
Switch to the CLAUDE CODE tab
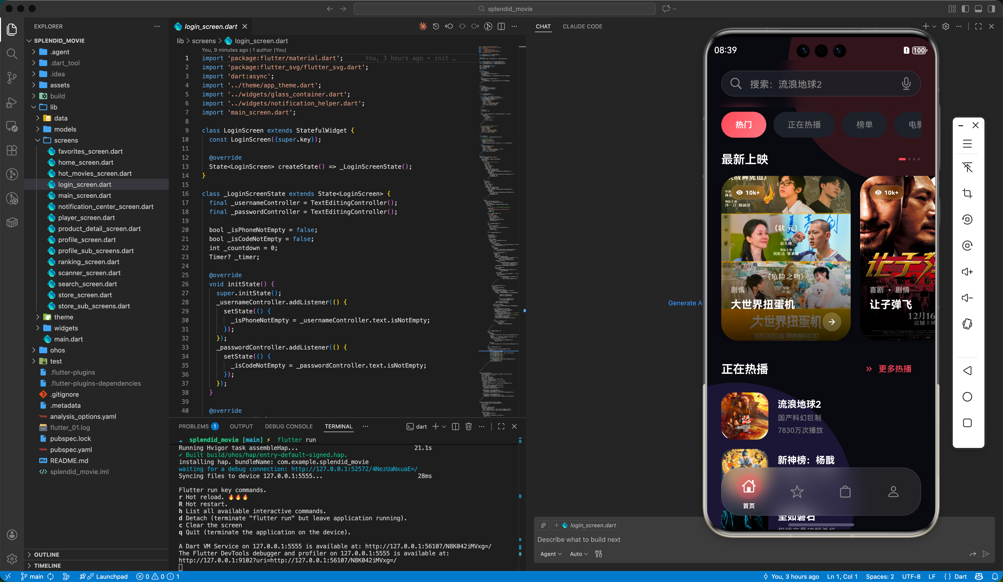click(x=582, y=26)
